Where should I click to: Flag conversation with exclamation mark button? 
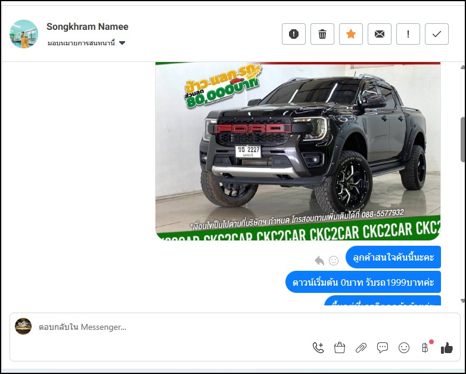coord(408,34)
